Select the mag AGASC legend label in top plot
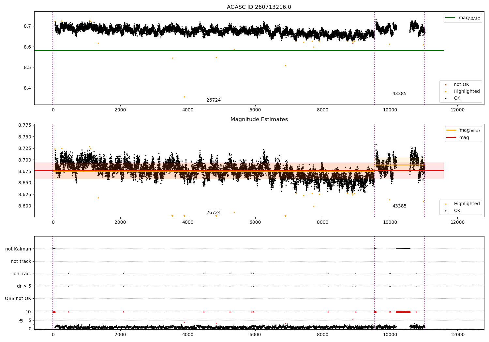The image size is (489, 342). (469, 18)
